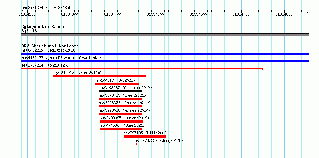Select the red nsv6008174 variant bar

[x=116, y=84]
